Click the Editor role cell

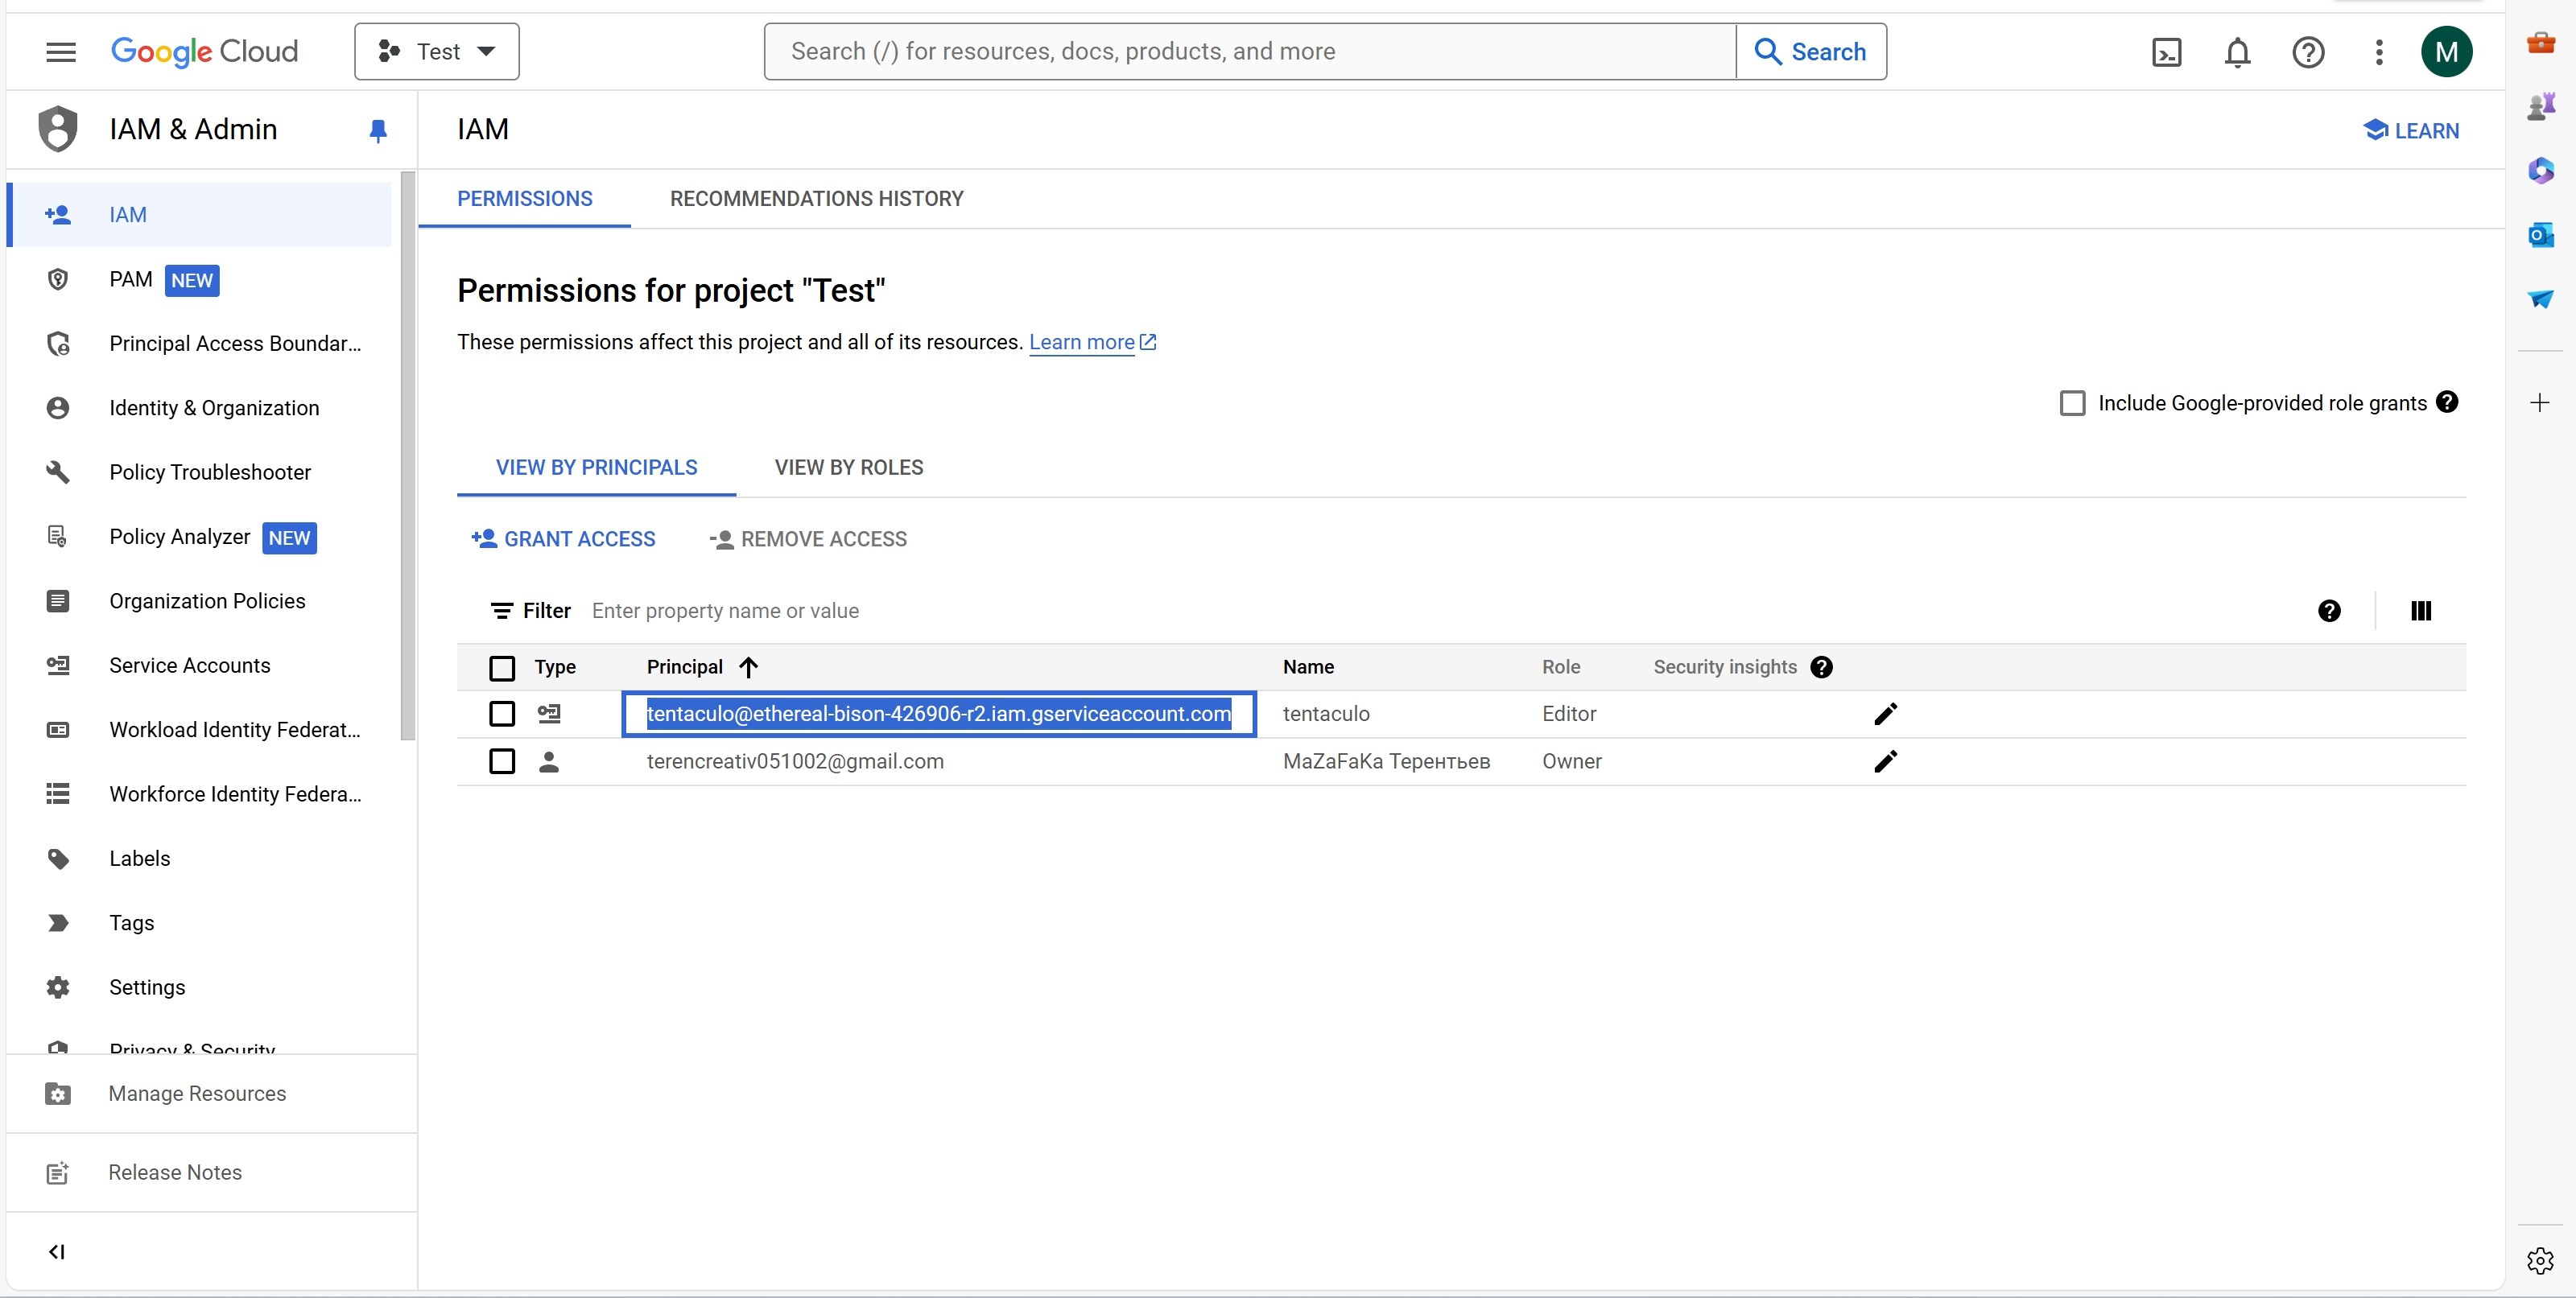pos(1569,714)
